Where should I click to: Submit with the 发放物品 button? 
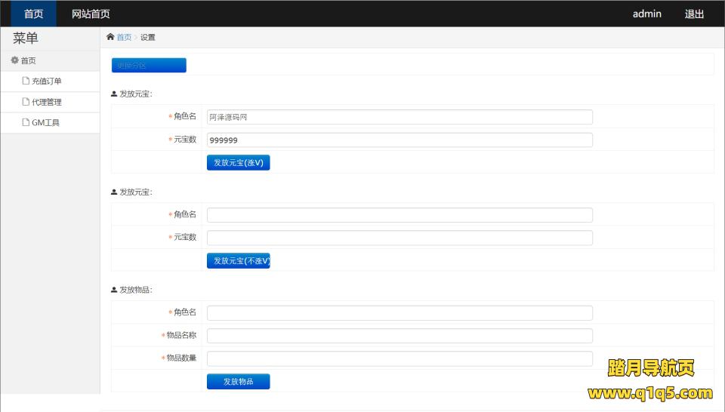point(238,382)
